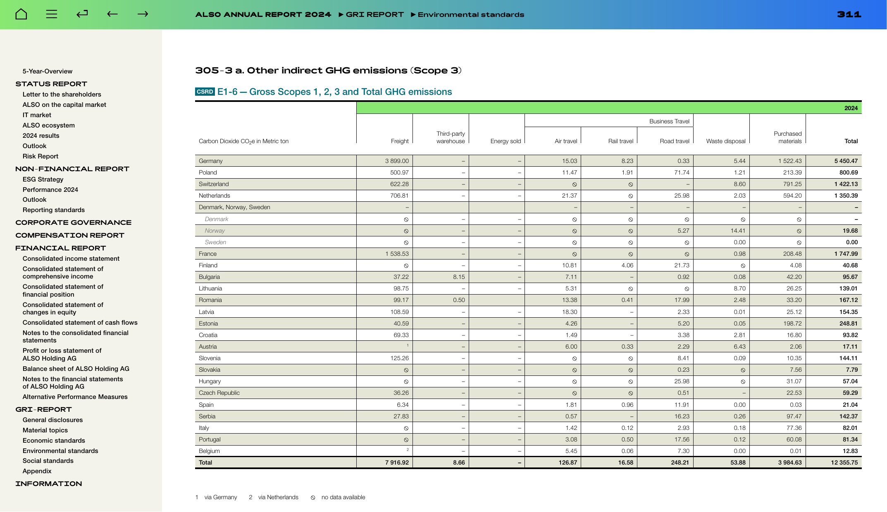Go to next page with right arrow
This screenshot has width=887, height=512.
[143, 14]
